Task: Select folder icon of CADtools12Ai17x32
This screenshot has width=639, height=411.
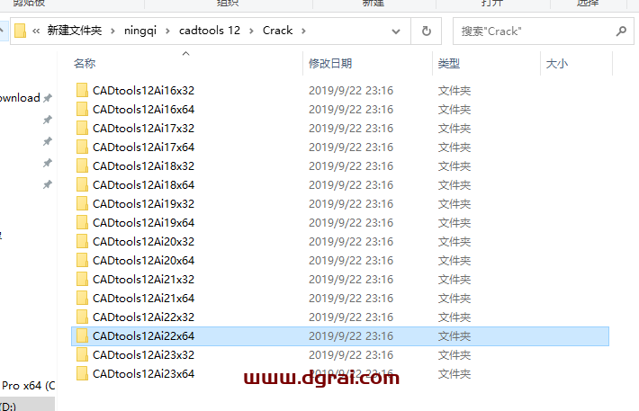Action: coord(82,128)
